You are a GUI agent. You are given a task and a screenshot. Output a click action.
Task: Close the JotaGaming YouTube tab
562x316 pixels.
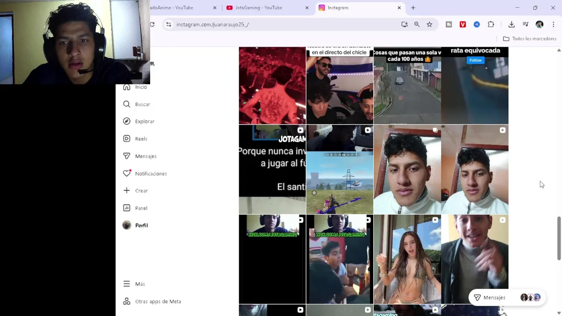click(x=307, y=8)
